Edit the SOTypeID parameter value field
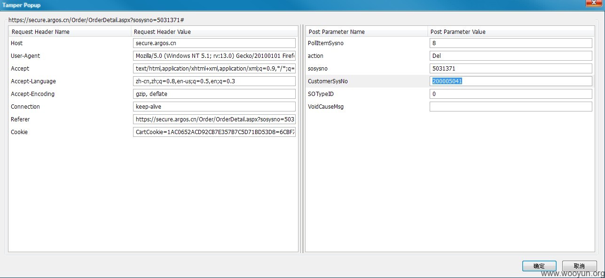 511,94
